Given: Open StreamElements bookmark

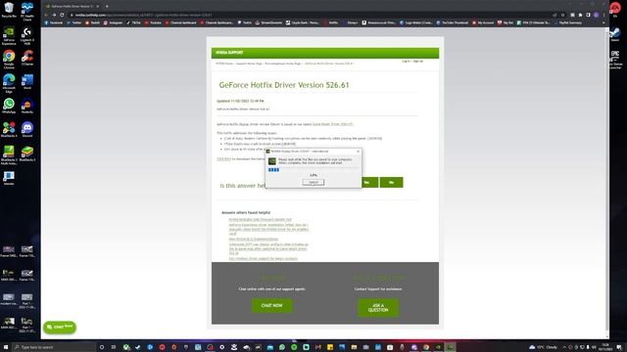Looking at the screenshot, I should click(x=268, y=22).
